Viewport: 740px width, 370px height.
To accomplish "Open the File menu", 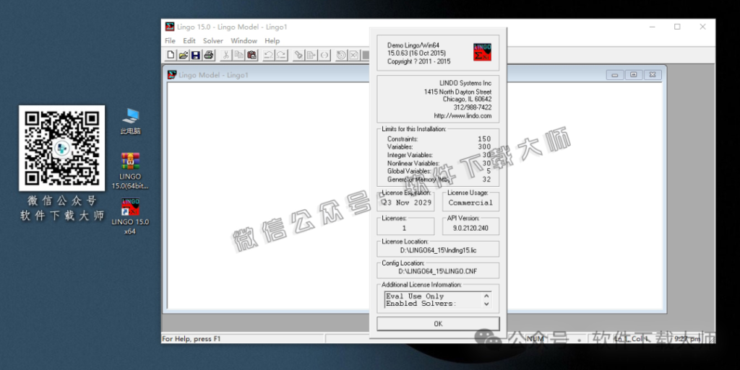I will tap(170, 41).
